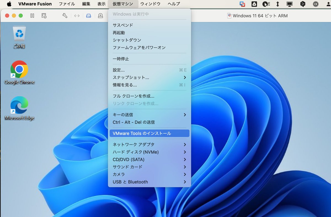Viewport: 331px width, 217px height.
Task: Click the wrench settings icon in the toolbar
Action: (65, 16)
